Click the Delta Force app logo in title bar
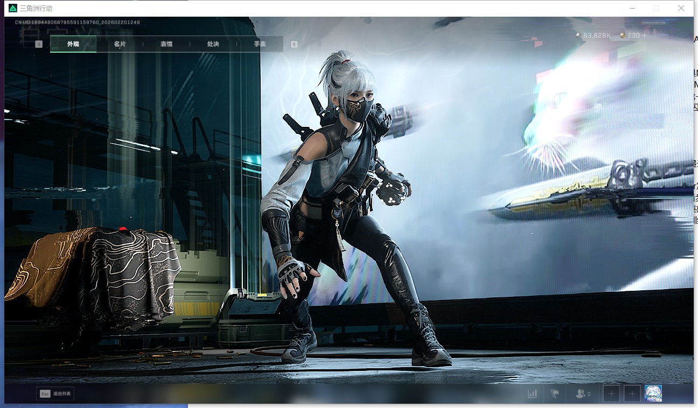Screen dimensions: 698x408 click(x=13, y=8)
